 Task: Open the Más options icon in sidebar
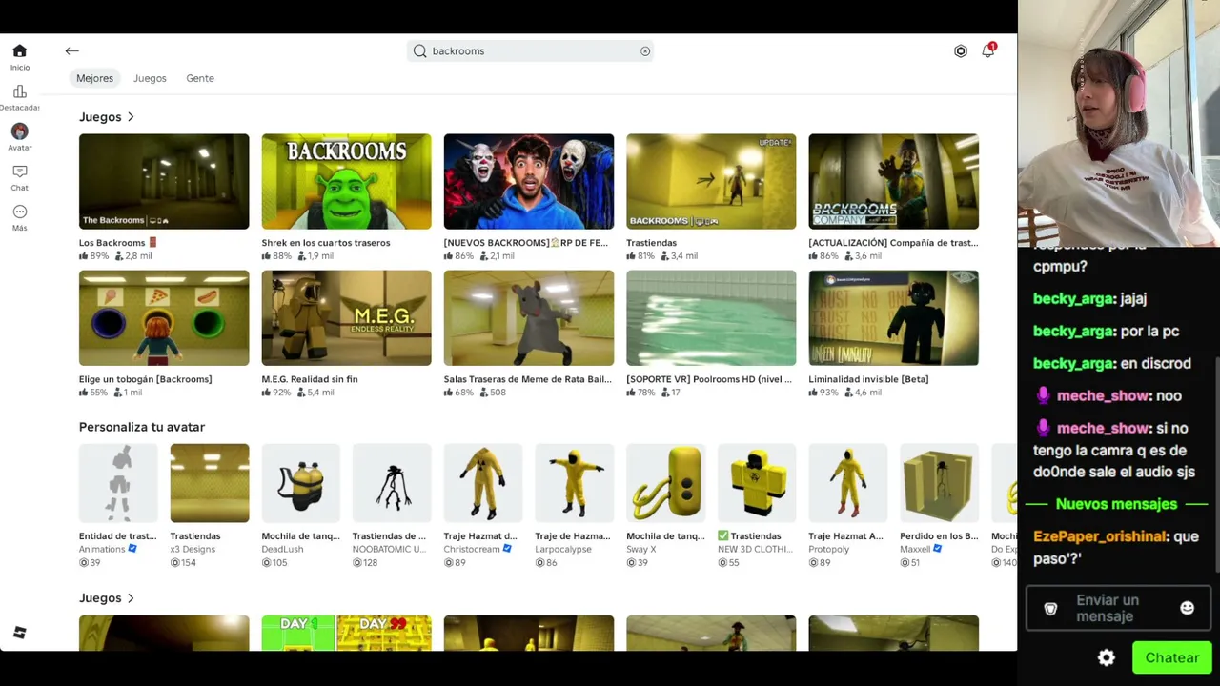coord(19,212)
